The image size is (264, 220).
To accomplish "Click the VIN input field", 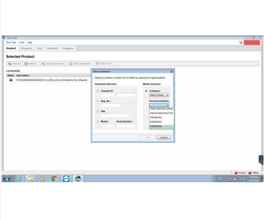I will pyautogui.click(x=115, y=116).
